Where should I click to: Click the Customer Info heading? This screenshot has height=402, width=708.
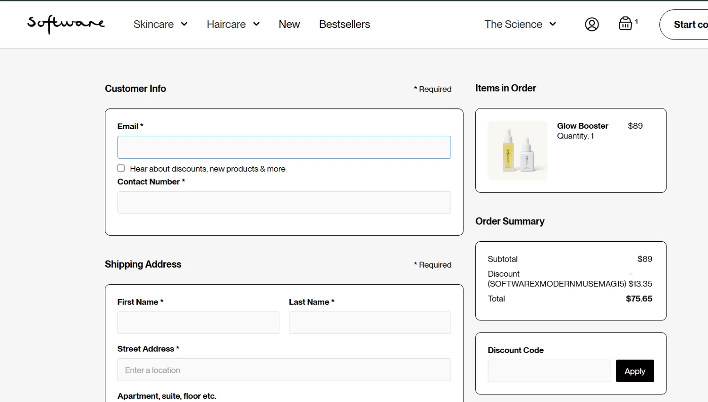click(x=135, y=89)
